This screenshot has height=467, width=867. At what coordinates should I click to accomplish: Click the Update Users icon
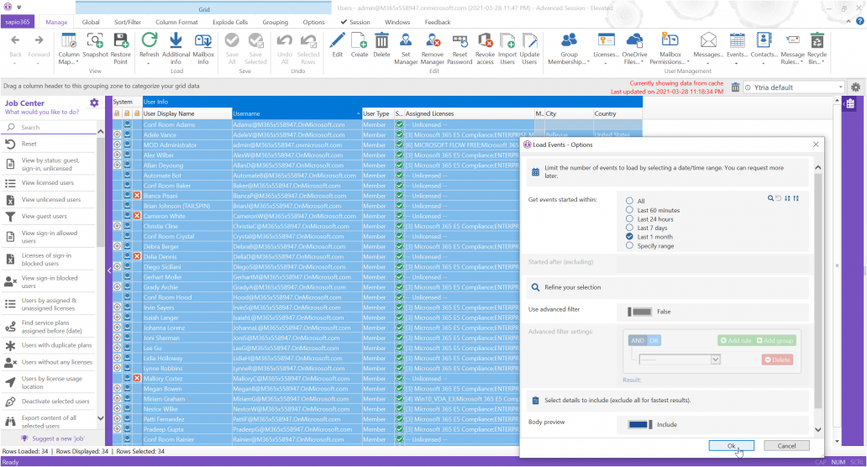529,41
